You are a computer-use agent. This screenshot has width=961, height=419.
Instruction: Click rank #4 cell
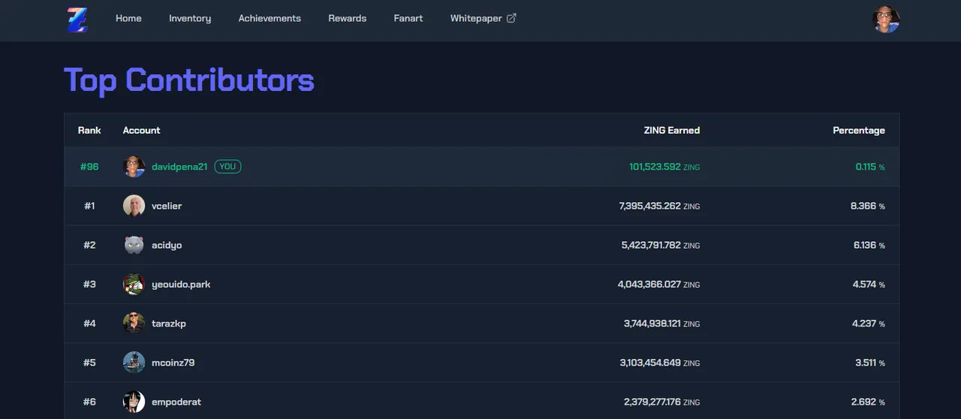coord(89,324)
